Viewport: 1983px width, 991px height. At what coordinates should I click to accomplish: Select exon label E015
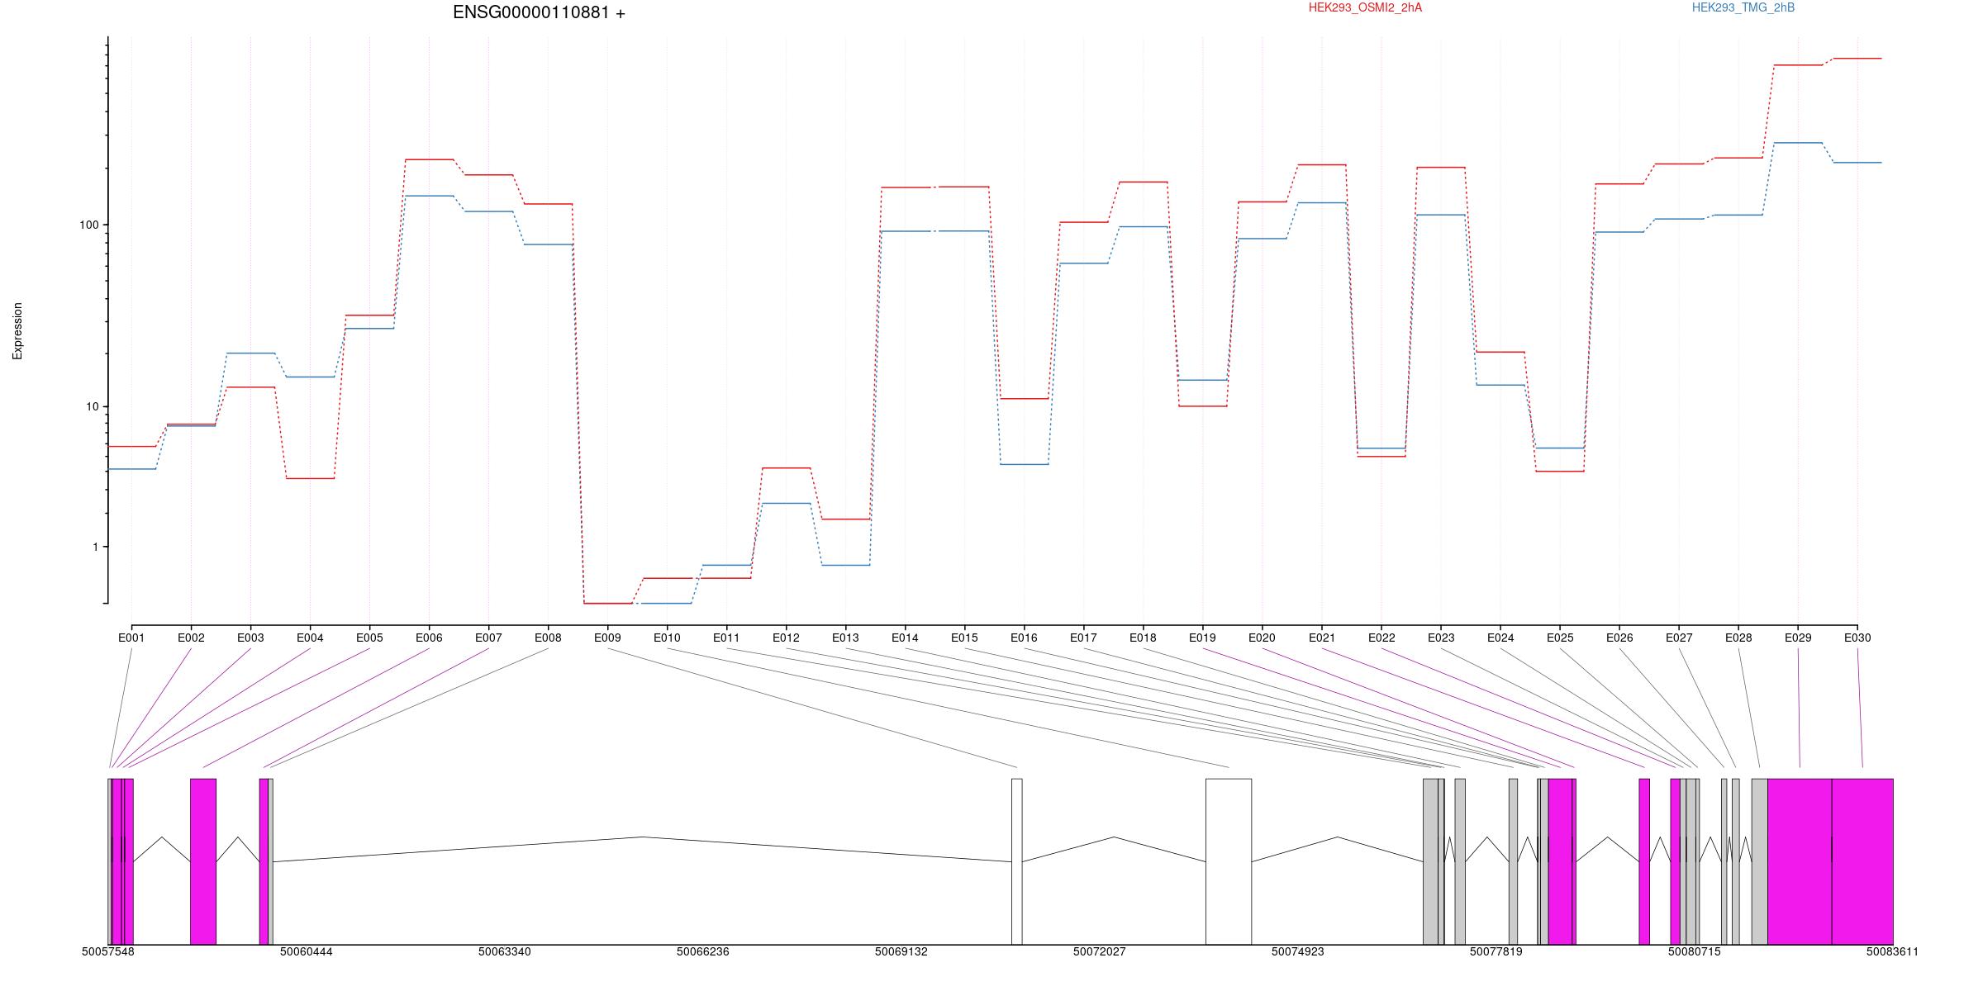click(x=964, y=638)
